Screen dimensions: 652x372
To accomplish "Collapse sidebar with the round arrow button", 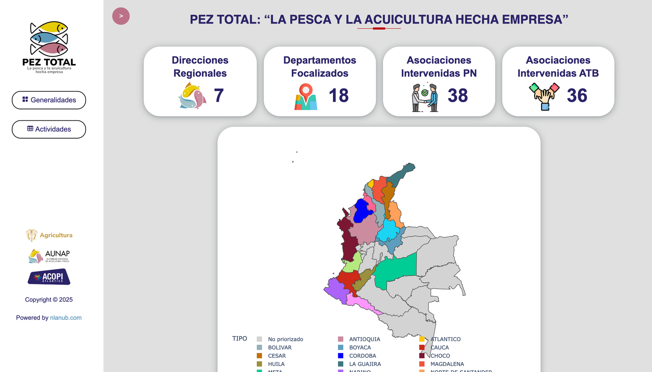I will [x=121, y=16].
